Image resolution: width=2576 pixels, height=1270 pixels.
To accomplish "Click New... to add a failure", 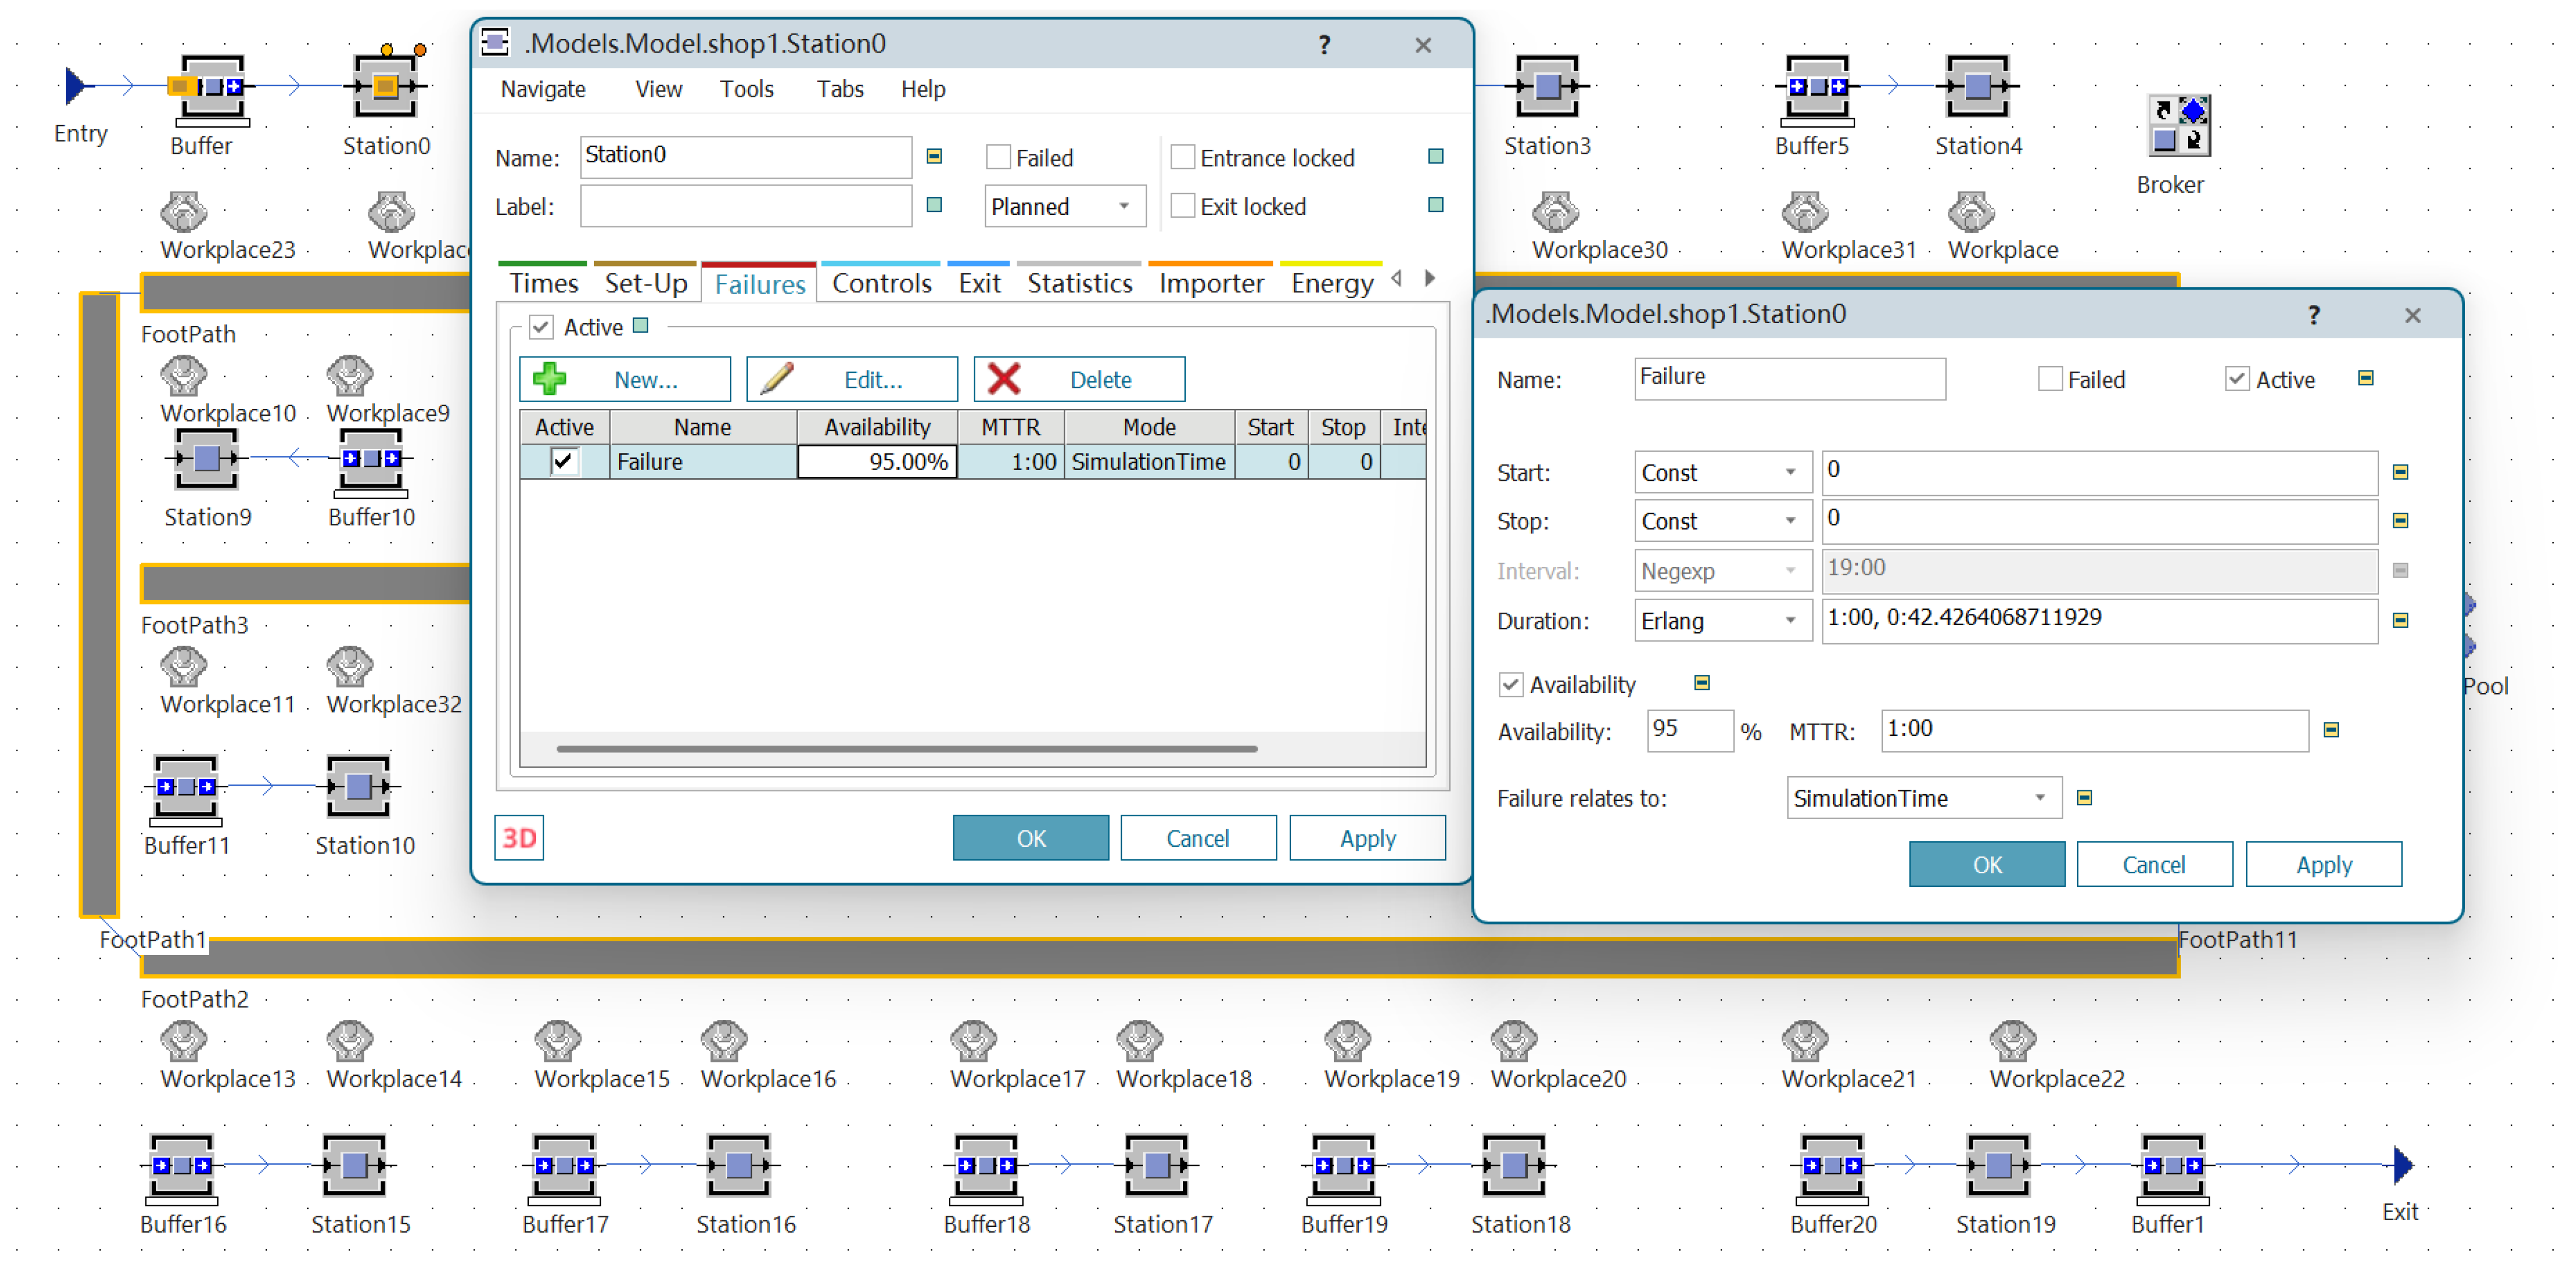I will click(625, 380).
